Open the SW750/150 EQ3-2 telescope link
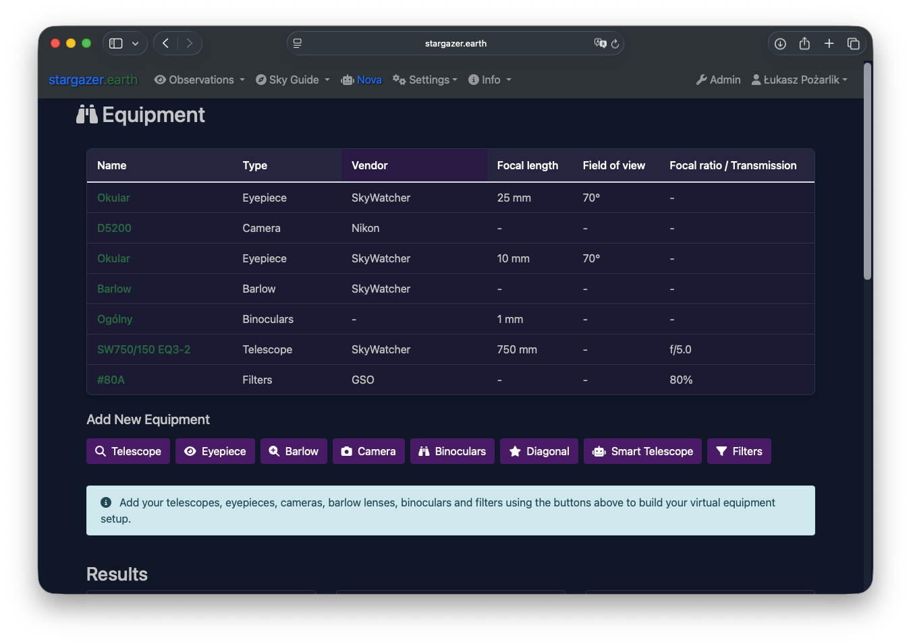911x644 pixels. tap(144, 349)
